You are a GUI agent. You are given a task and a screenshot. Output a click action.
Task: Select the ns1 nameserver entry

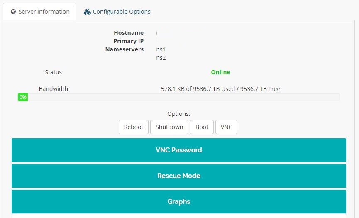[161, 49]
